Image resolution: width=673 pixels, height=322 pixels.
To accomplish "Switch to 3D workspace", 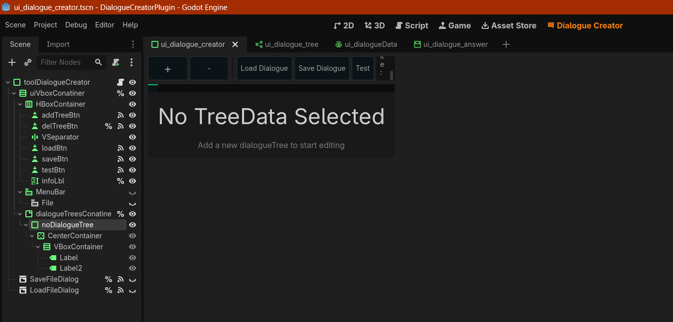I will tap(375, 25).
